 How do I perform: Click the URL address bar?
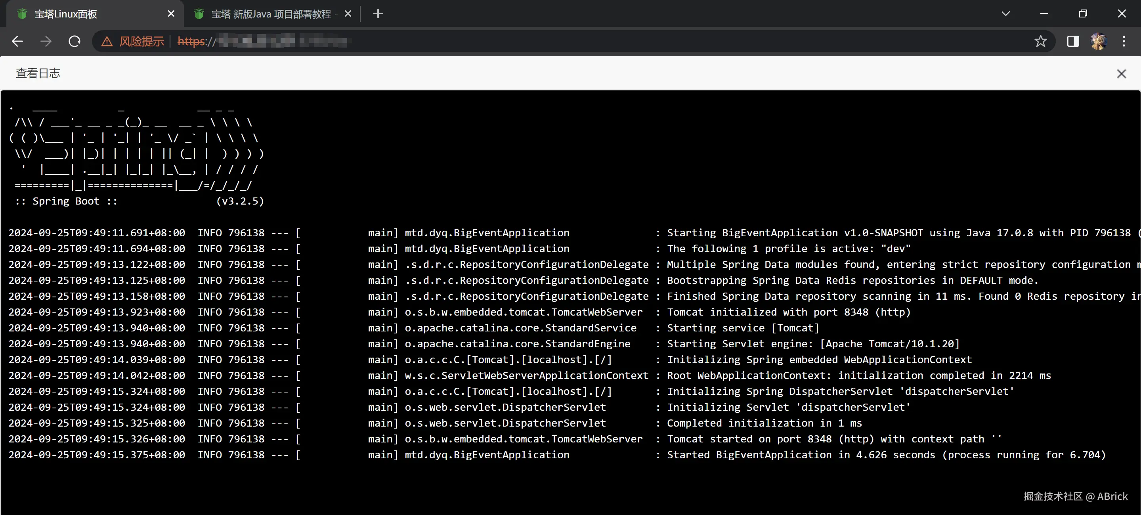click(620, 41)
